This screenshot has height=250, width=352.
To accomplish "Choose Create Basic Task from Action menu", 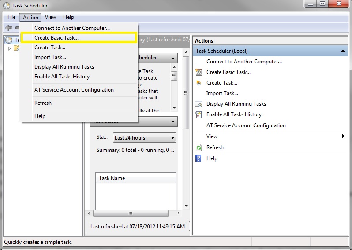I will pos(56,38).
